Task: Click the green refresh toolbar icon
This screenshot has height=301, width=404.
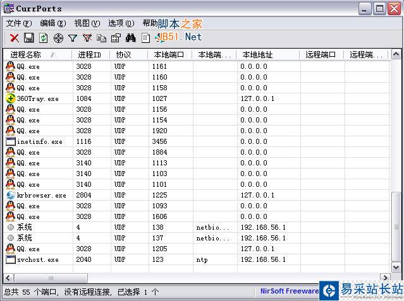Action: click(43, 38)
